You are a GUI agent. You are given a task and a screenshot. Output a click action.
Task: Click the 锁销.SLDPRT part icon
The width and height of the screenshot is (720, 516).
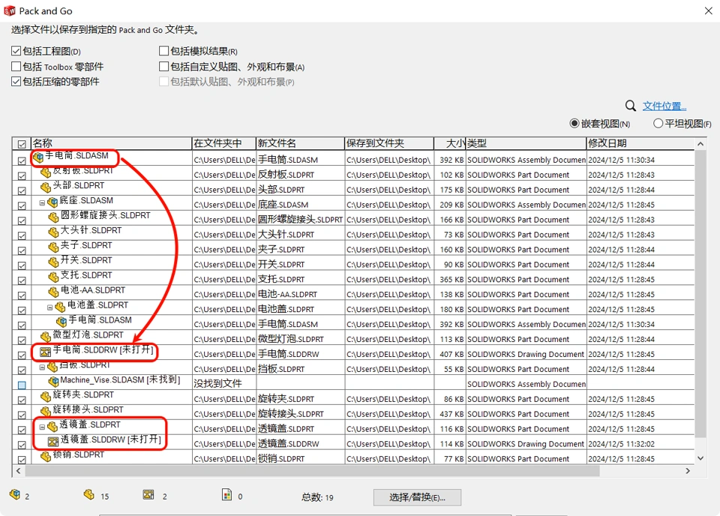pyautogui.click(x=46, y=456)
